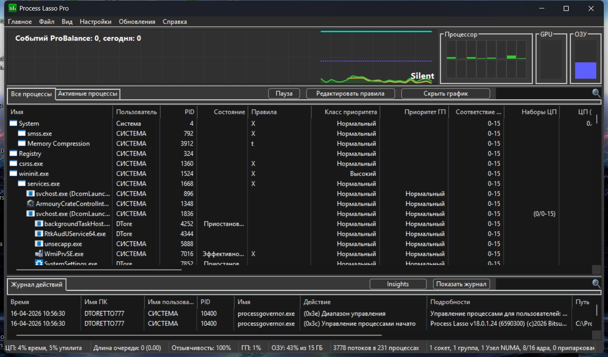Sort by Класс приоритета column header
The height and width of the screenshot is (357, 608).
coord(350,112)
